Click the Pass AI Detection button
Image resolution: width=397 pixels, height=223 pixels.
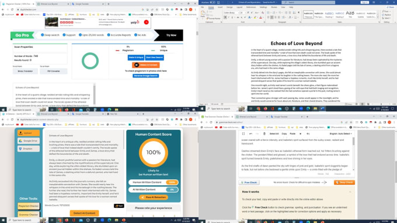(x=154, y=197)
